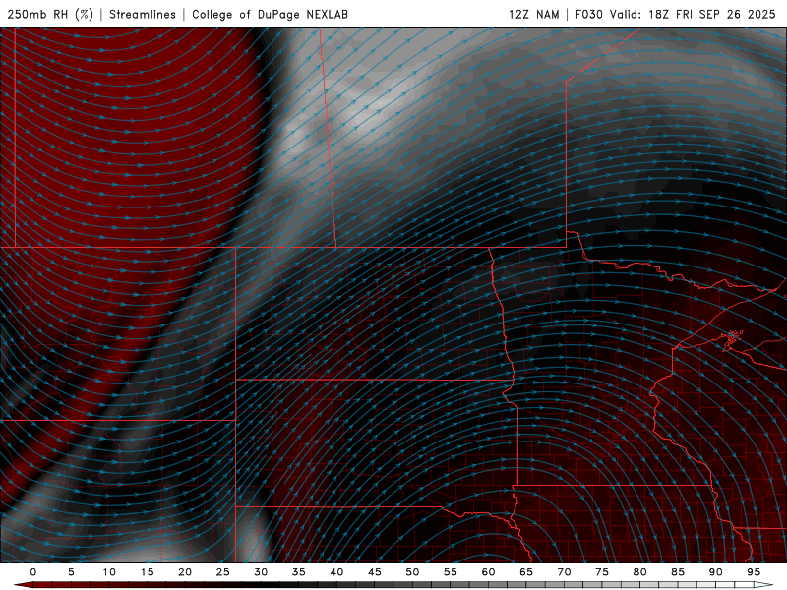Click the '30' value on the color scale

click(x=261, y=572)
